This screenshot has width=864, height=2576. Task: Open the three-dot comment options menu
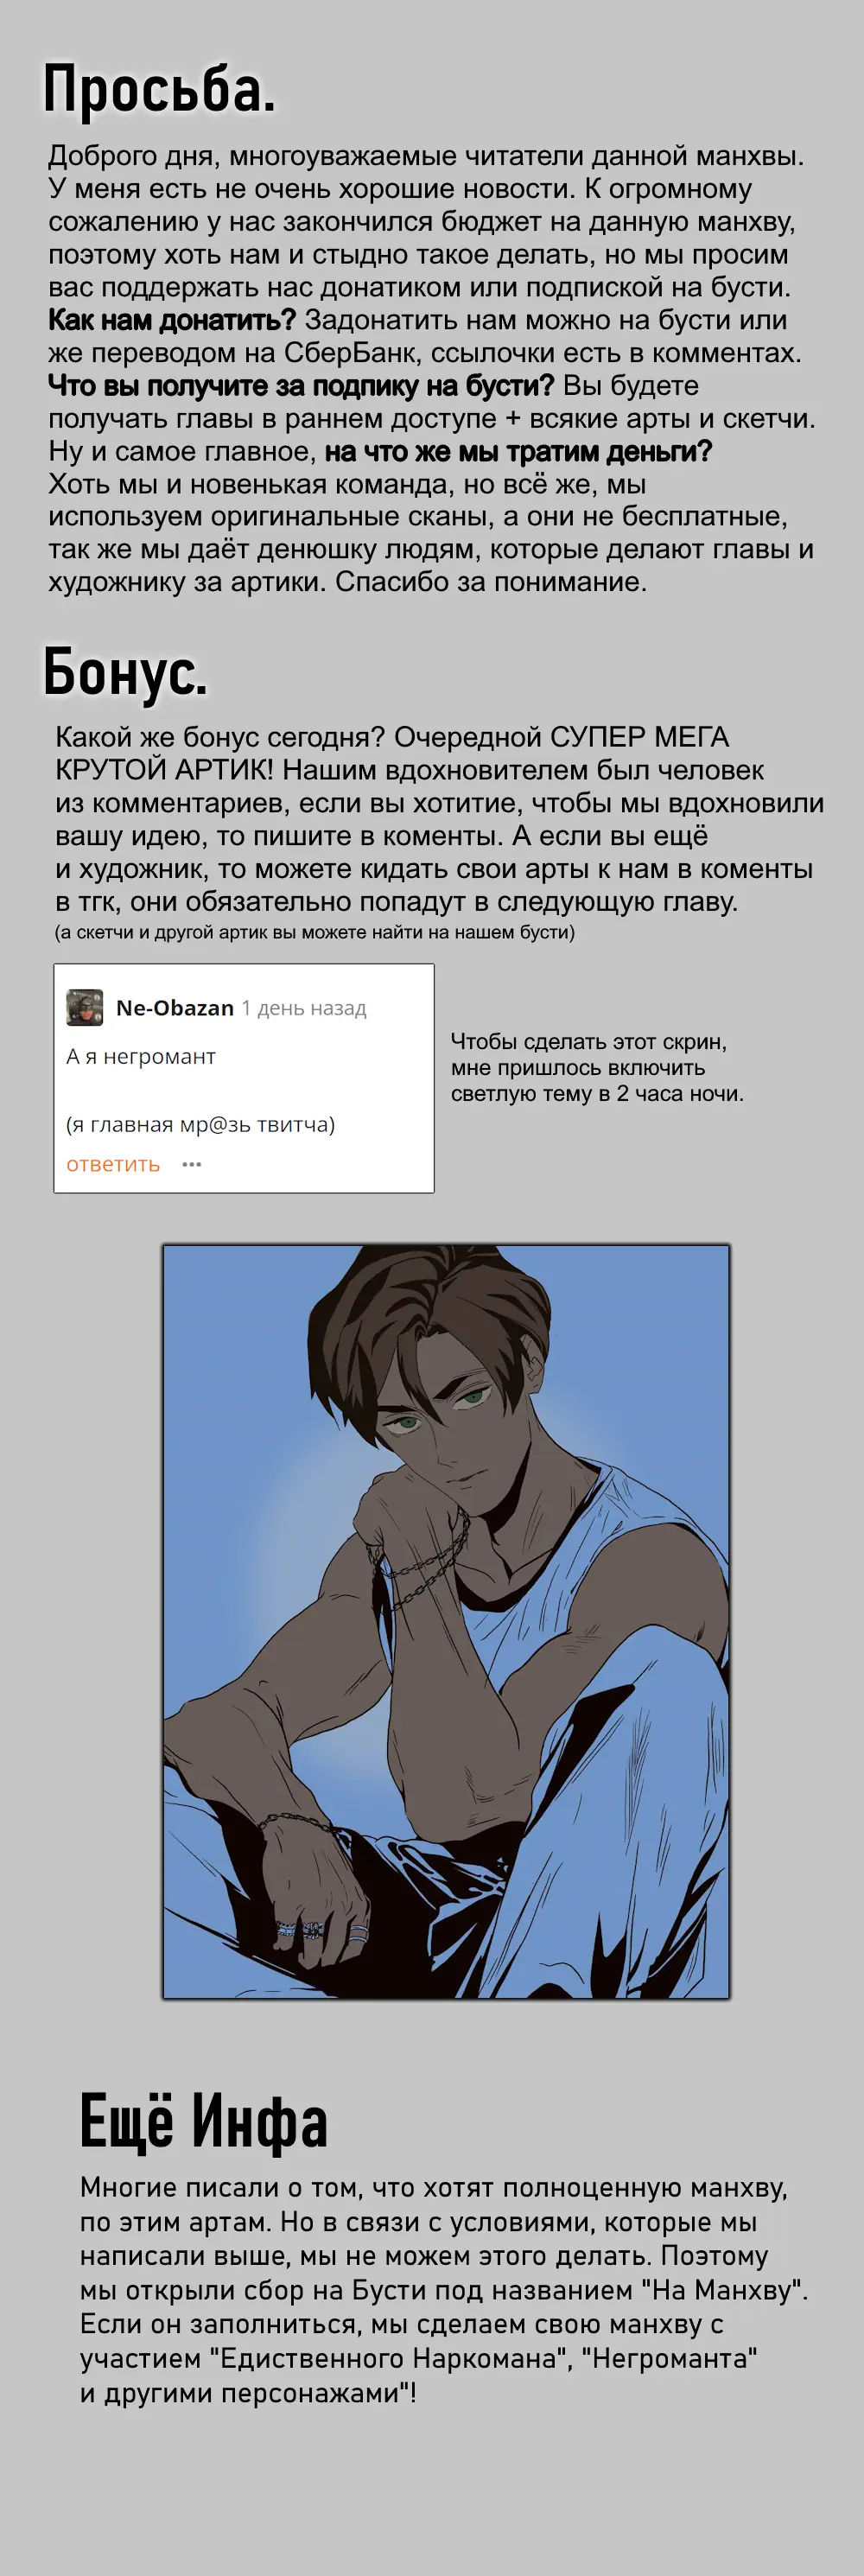click(x=192, y=1164)
